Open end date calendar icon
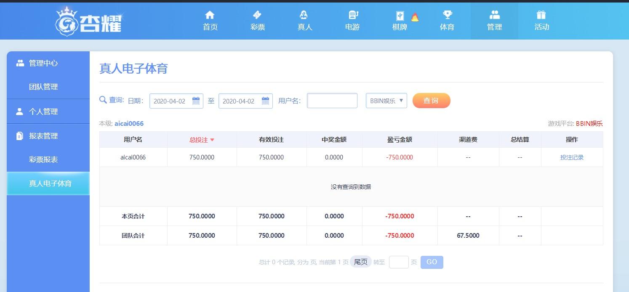The width and height of the screenshot is (629, 292). click(265, 101)
